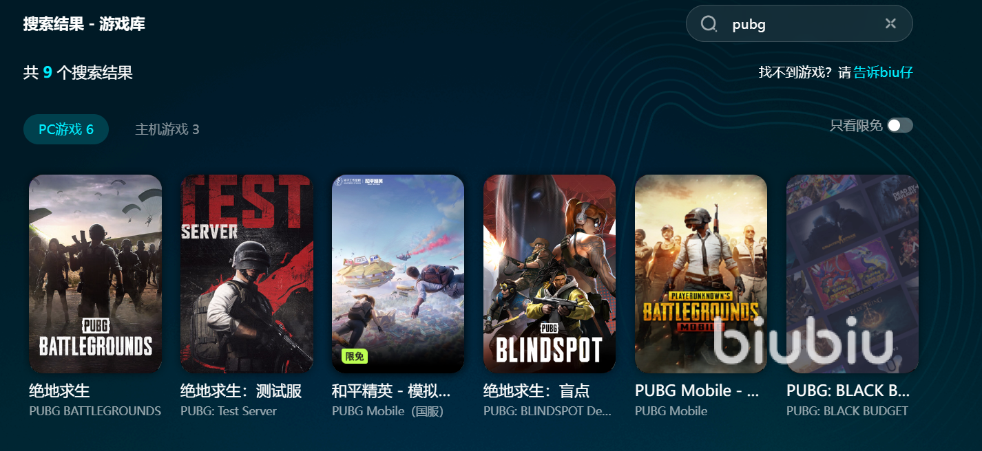Open the PUBG: BLACK BUDGET cover
This screenshot has width=982, height=451.
pos(853,274)
